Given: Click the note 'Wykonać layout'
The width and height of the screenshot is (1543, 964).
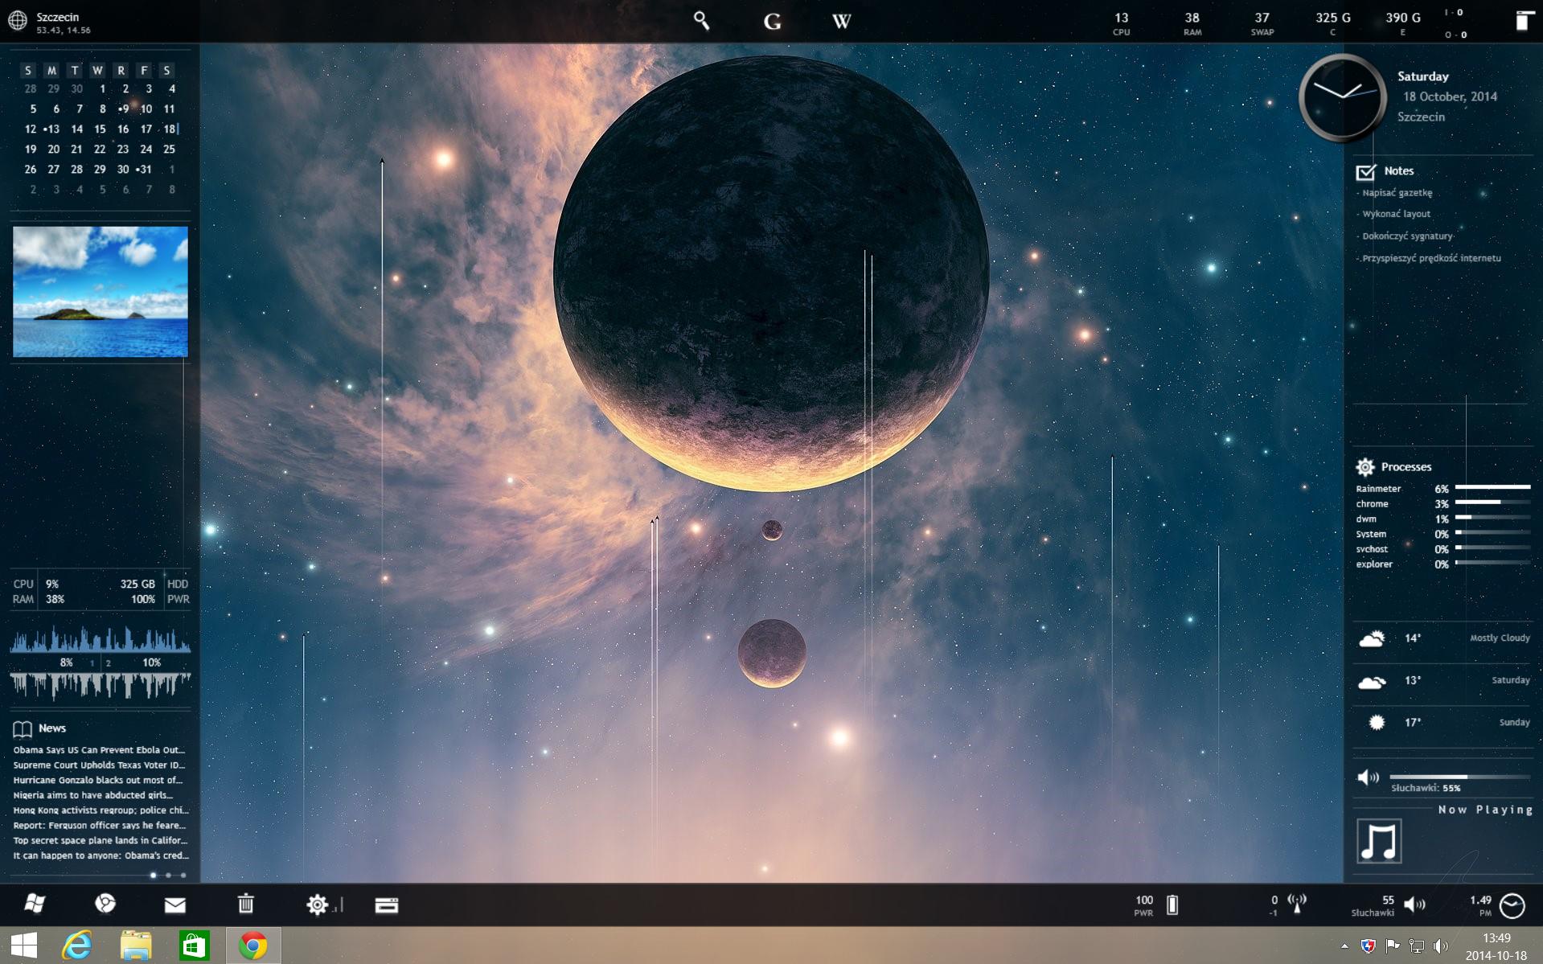Looking at the screenshot, I should (x=1396, y=214).
